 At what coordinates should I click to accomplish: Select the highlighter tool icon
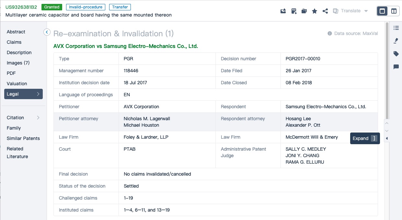click(x=396, y=41)
